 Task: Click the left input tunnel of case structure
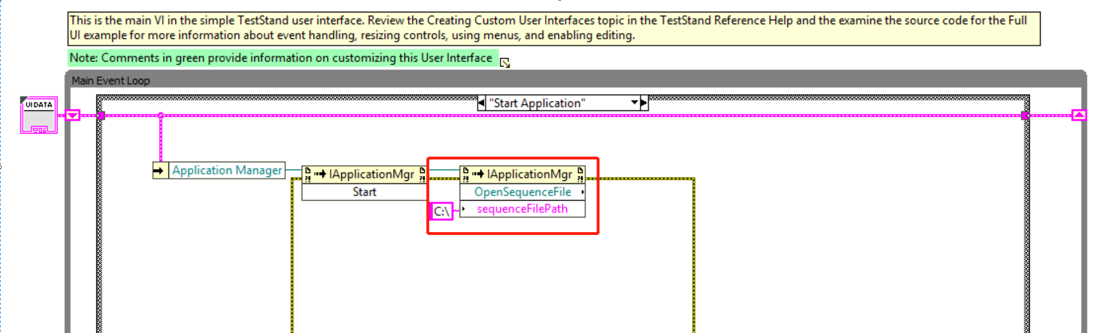click(101, 116)
